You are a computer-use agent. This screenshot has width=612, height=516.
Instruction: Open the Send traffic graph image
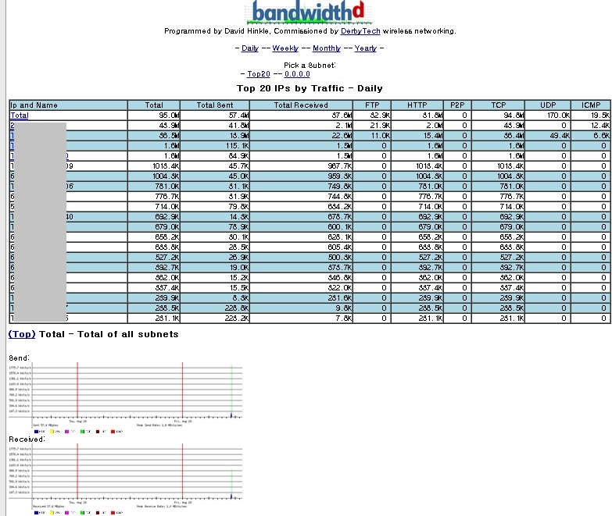tap(126, 398)
